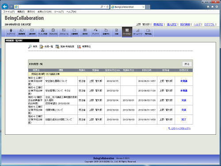Open status link for 2013/03/04 row
Screen dimensions: 221x166
coord(184,100)
